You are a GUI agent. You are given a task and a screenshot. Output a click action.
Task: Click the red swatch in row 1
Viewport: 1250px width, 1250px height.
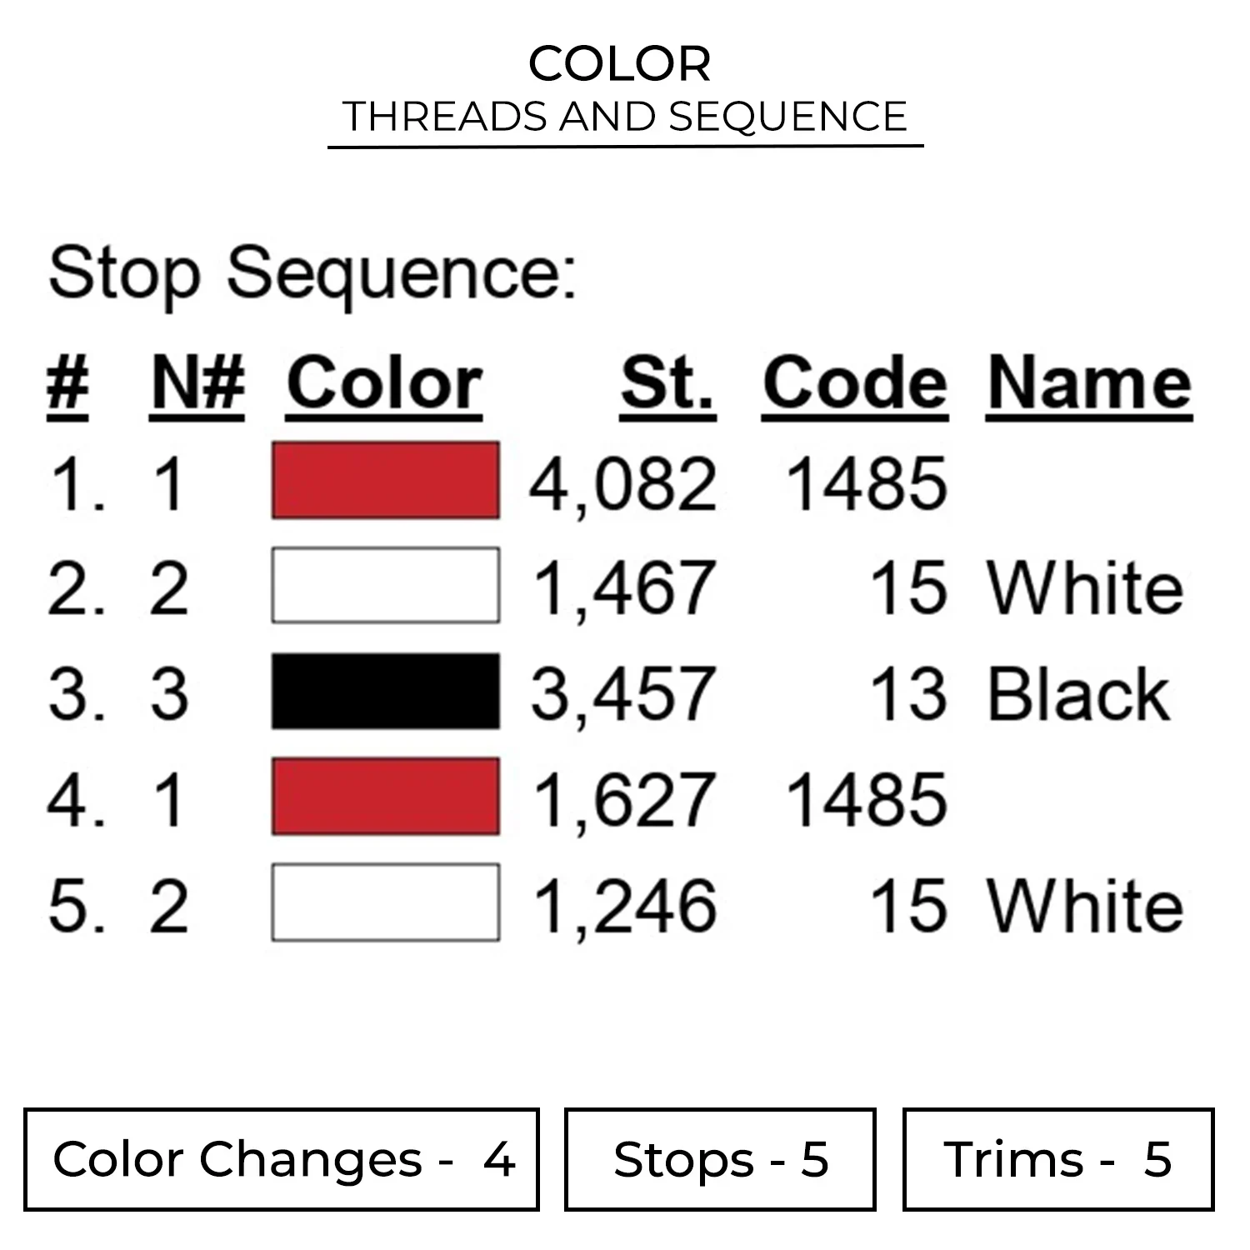385,481
